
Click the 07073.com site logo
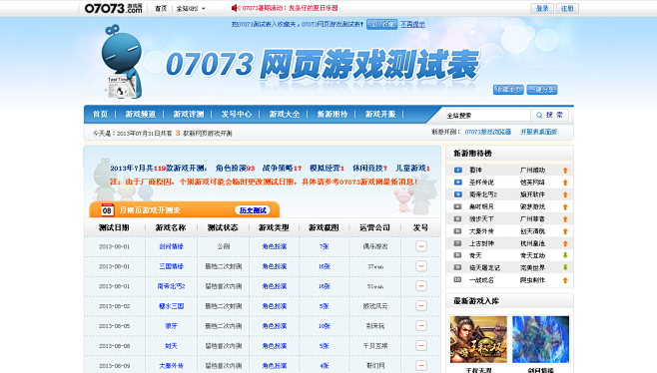[114, 8]
